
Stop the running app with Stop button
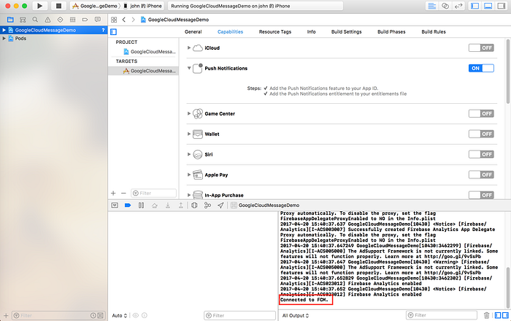[58, 6]
